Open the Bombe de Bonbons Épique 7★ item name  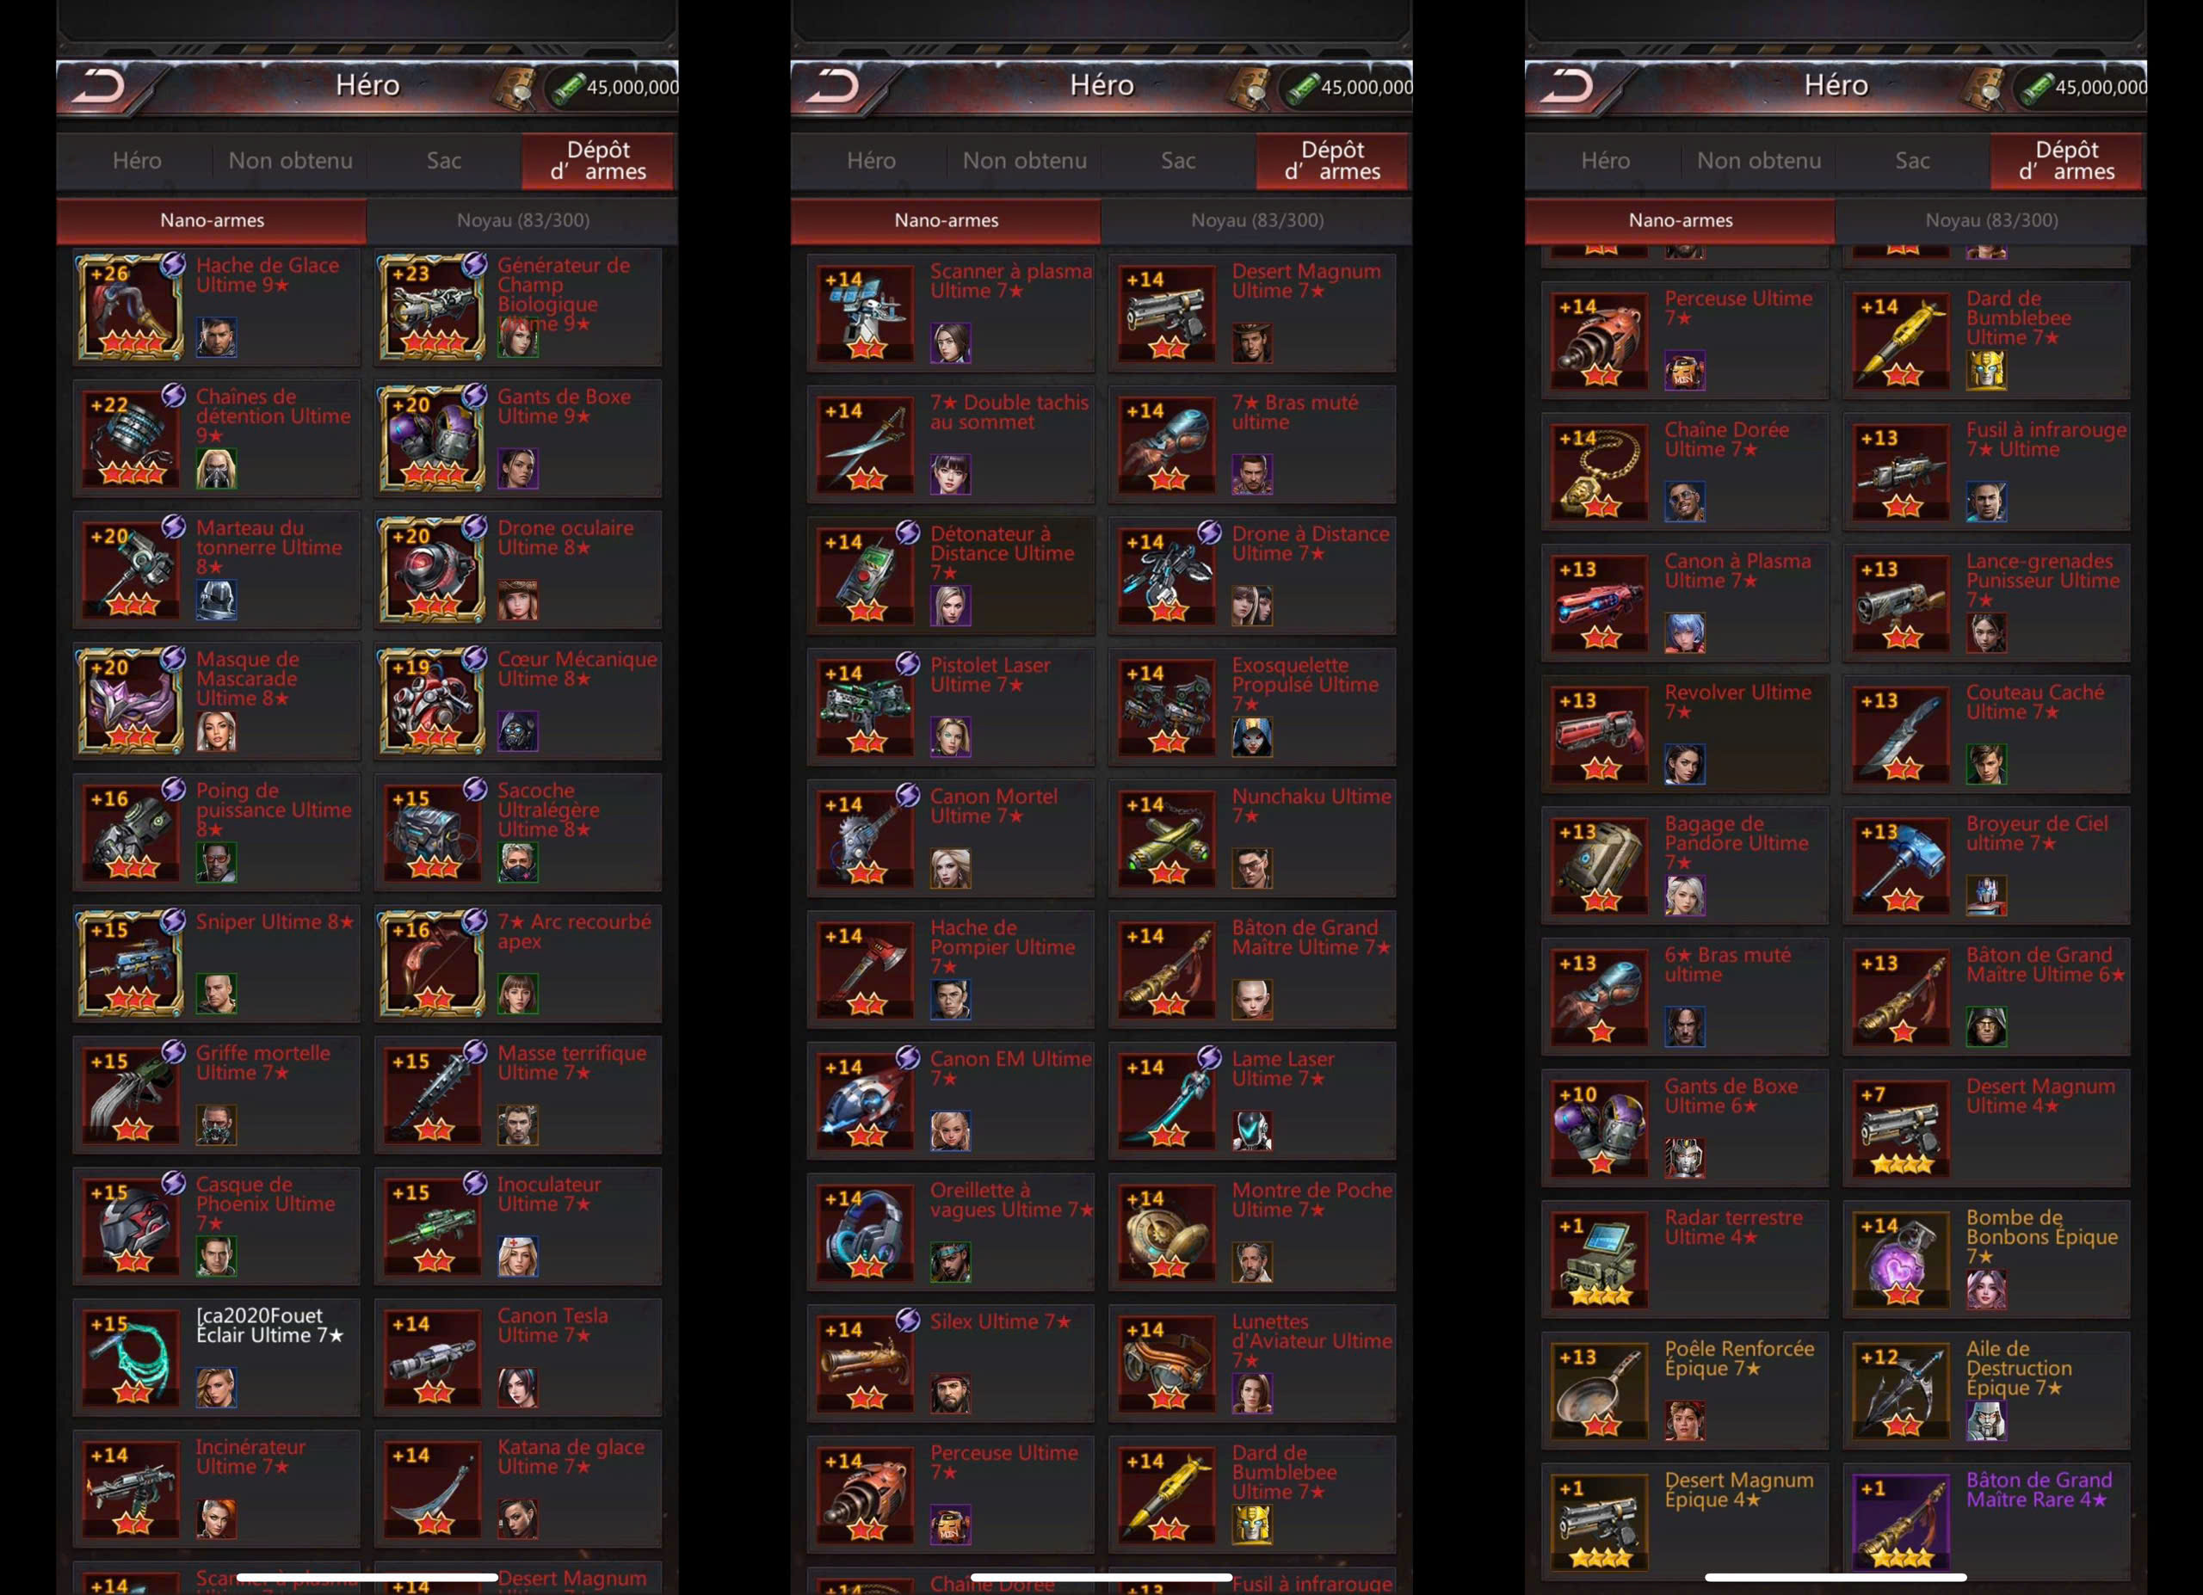coord(2042,1237)
